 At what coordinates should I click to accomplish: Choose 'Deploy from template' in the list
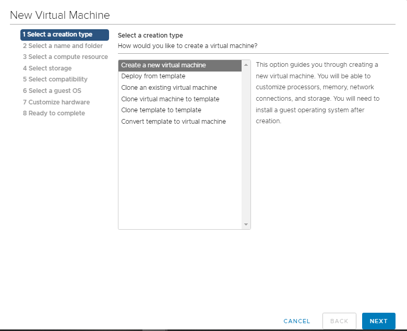click(153, 76)
